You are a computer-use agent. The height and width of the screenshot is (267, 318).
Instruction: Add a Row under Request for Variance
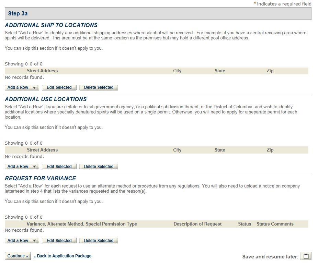[x=18, y=241]
